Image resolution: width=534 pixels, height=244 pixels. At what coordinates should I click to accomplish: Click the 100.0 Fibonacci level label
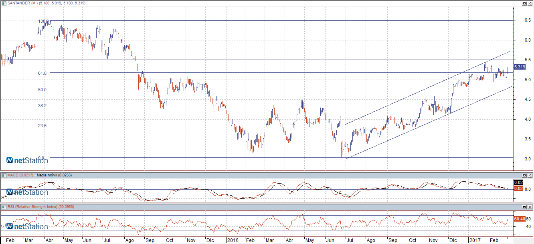44,21
